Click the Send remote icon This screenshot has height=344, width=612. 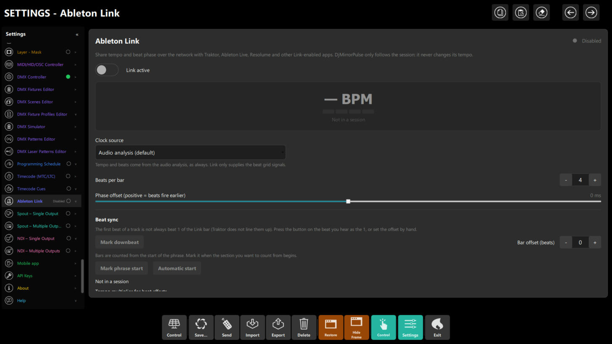(227, 328)
